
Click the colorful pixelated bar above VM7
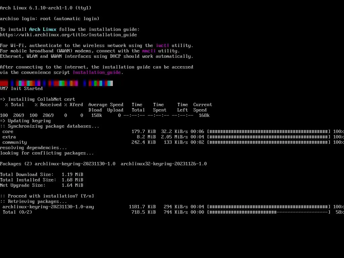(x=56, y=83)
